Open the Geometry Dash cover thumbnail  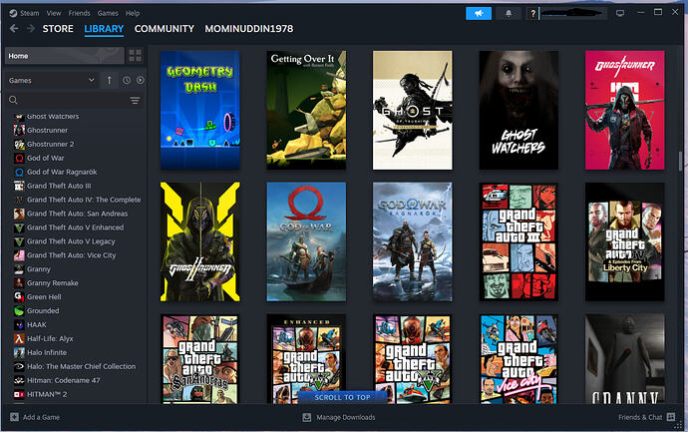click(x=200, y=110)
